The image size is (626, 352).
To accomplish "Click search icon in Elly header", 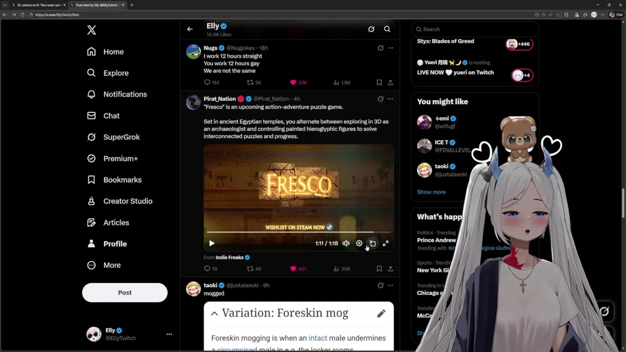I will click(387, 29).
